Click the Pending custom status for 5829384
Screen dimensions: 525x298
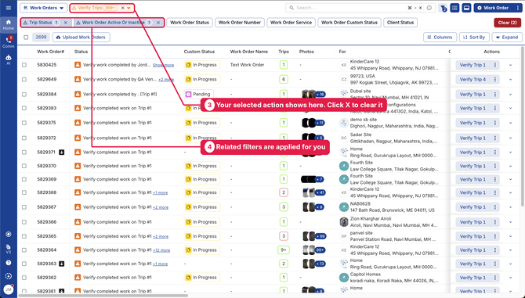198,94
